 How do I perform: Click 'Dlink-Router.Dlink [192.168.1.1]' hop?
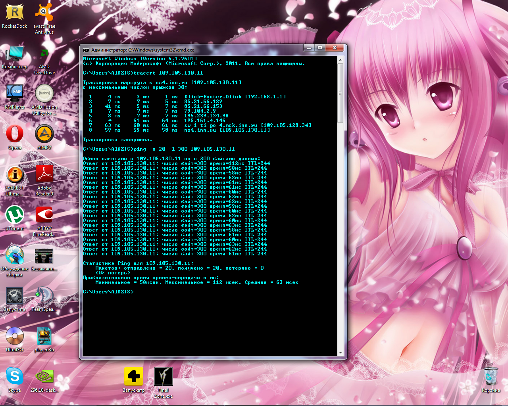coord(235,97)
